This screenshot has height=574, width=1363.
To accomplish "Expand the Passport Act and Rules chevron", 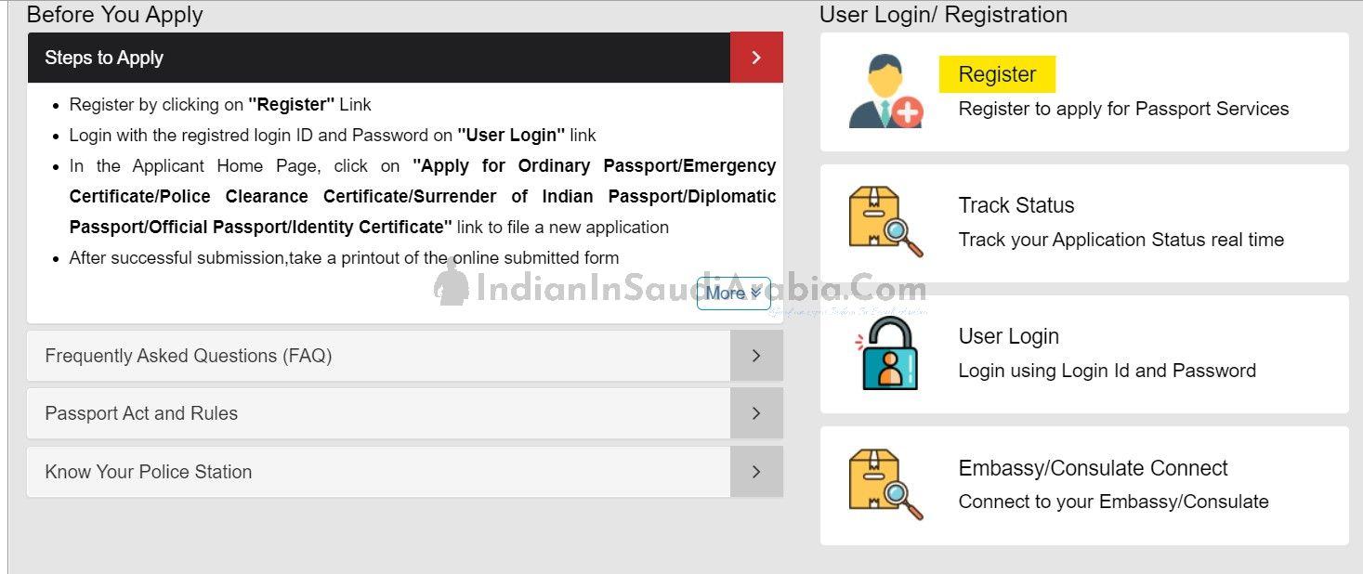I will 756,413.
